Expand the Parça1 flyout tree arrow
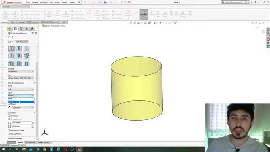270x152 pixels. click(40, 26)
